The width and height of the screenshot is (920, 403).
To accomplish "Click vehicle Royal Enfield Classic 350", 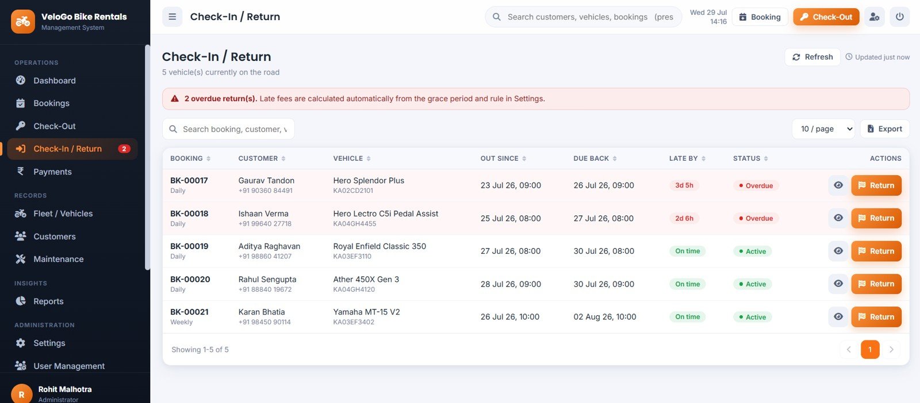I will click(379, 246).
